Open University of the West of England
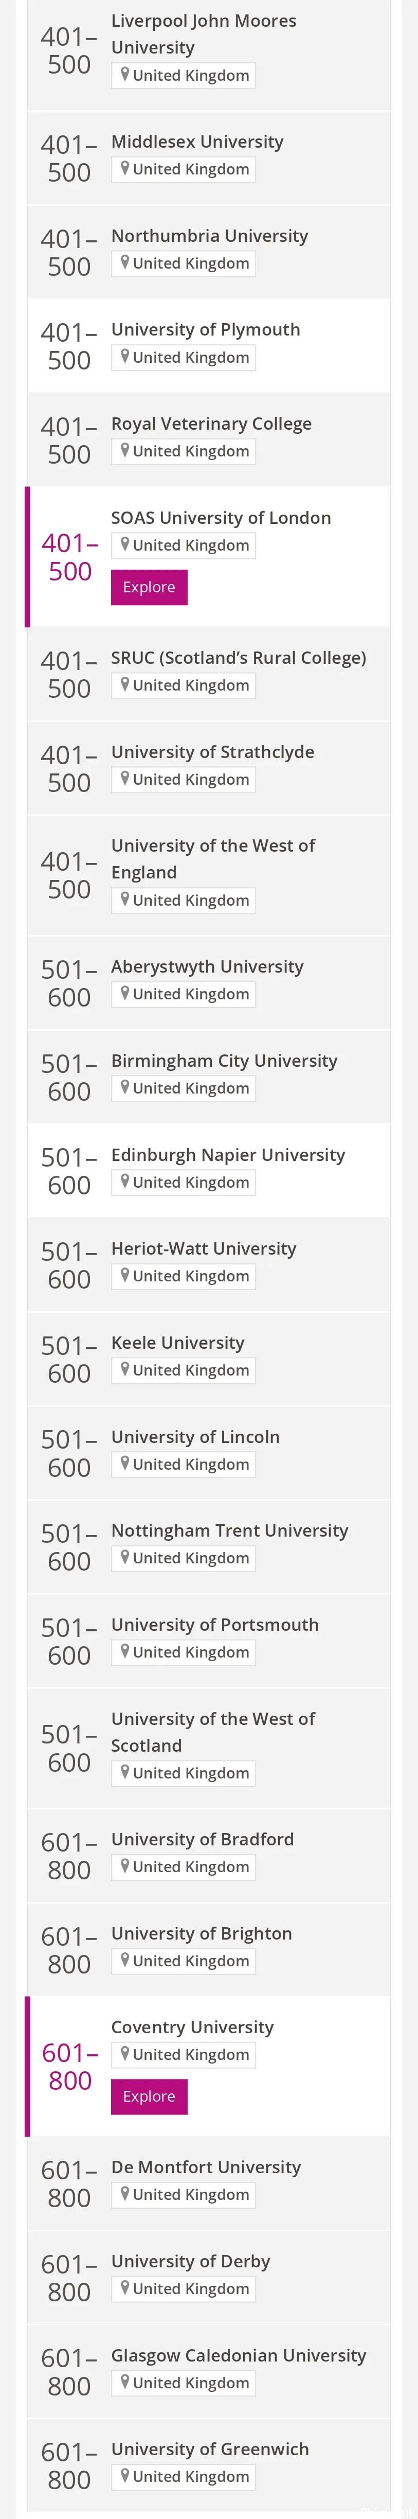 (213, 858)
